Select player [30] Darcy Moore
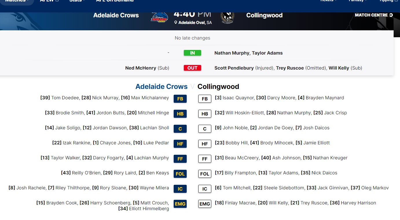The image size is (400, 220). tap(276, 98)
